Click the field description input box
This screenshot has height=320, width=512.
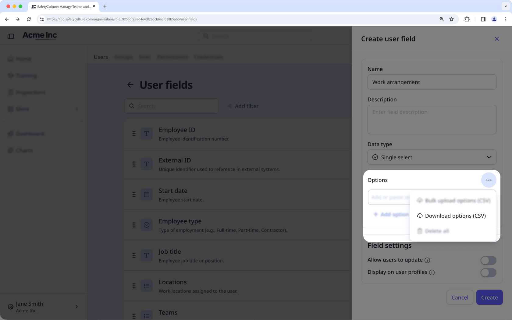click(x=432, y=119)
